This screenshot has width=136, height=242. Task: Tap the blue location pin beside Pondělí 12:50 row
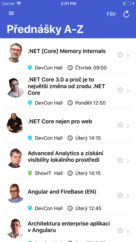[x=30, y=103]
